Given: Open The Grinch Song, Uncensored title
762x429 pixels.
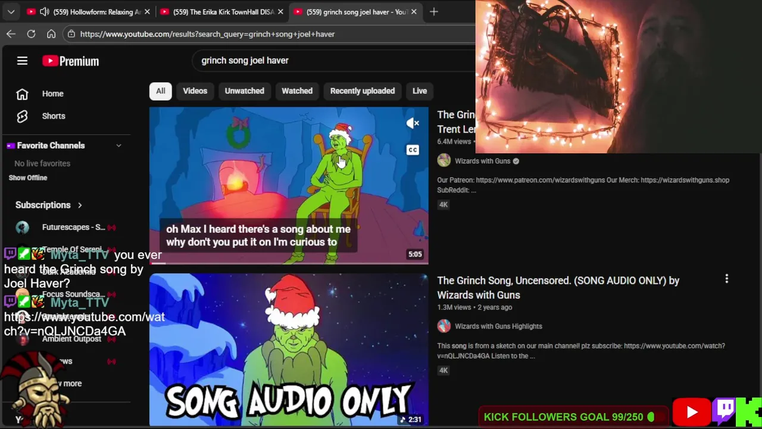Looking at the screenshot, I should click(558, 287).
